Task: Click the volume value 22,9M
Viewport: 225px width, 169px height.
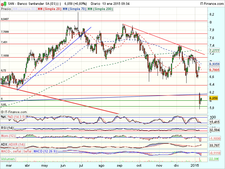Action: click(x=214, y=159)
